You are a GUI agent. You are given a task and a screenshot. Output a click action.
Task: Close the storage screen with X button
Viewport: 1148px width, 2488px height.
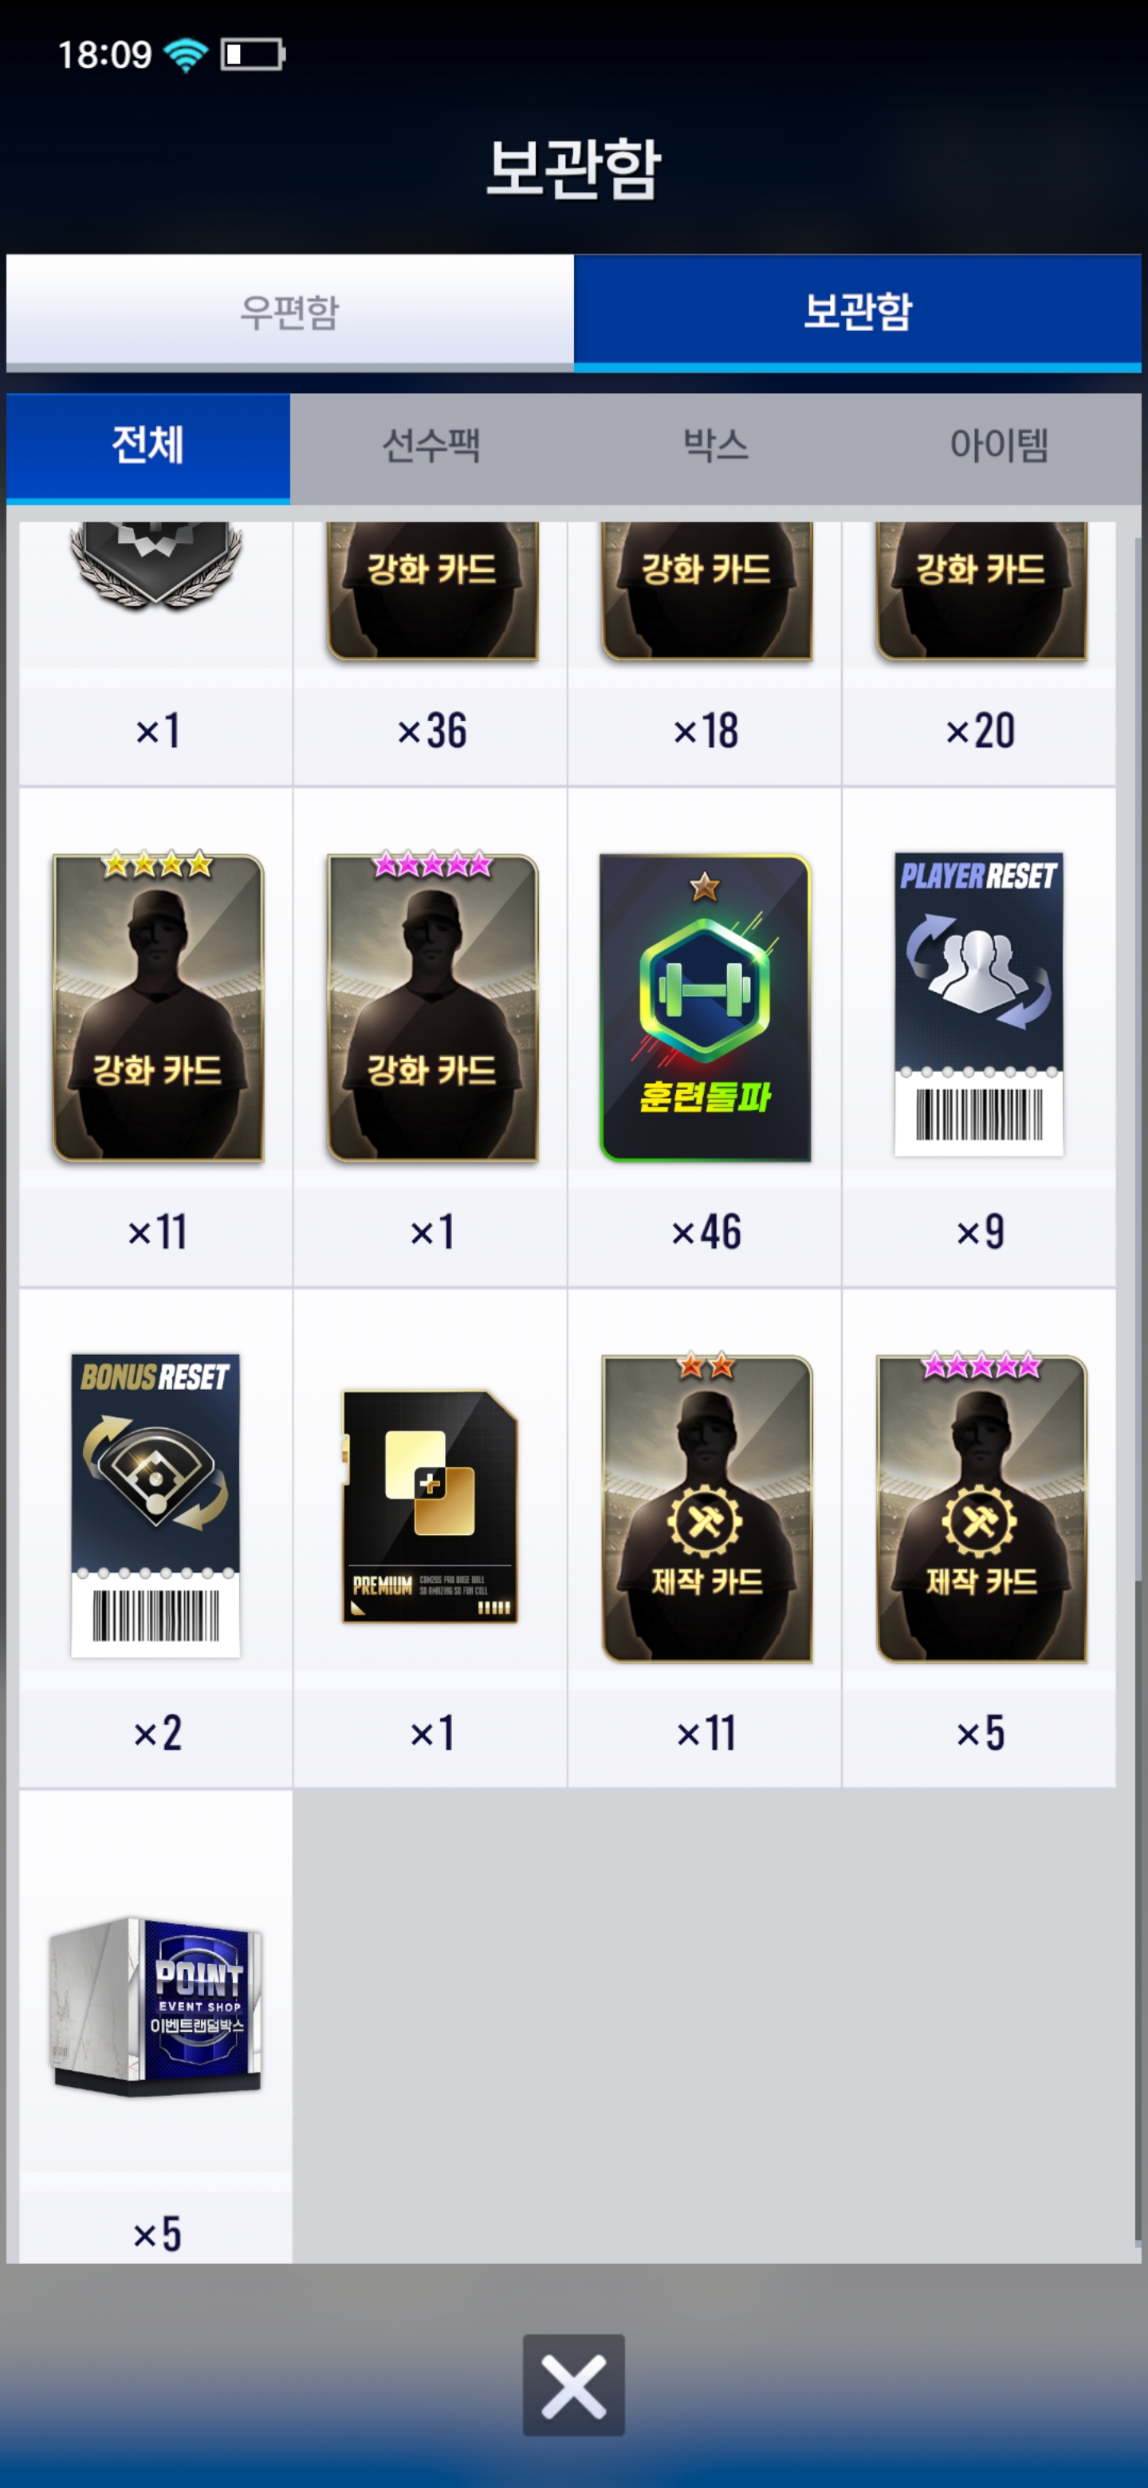pyautogui.click(x=573, y=2386)
